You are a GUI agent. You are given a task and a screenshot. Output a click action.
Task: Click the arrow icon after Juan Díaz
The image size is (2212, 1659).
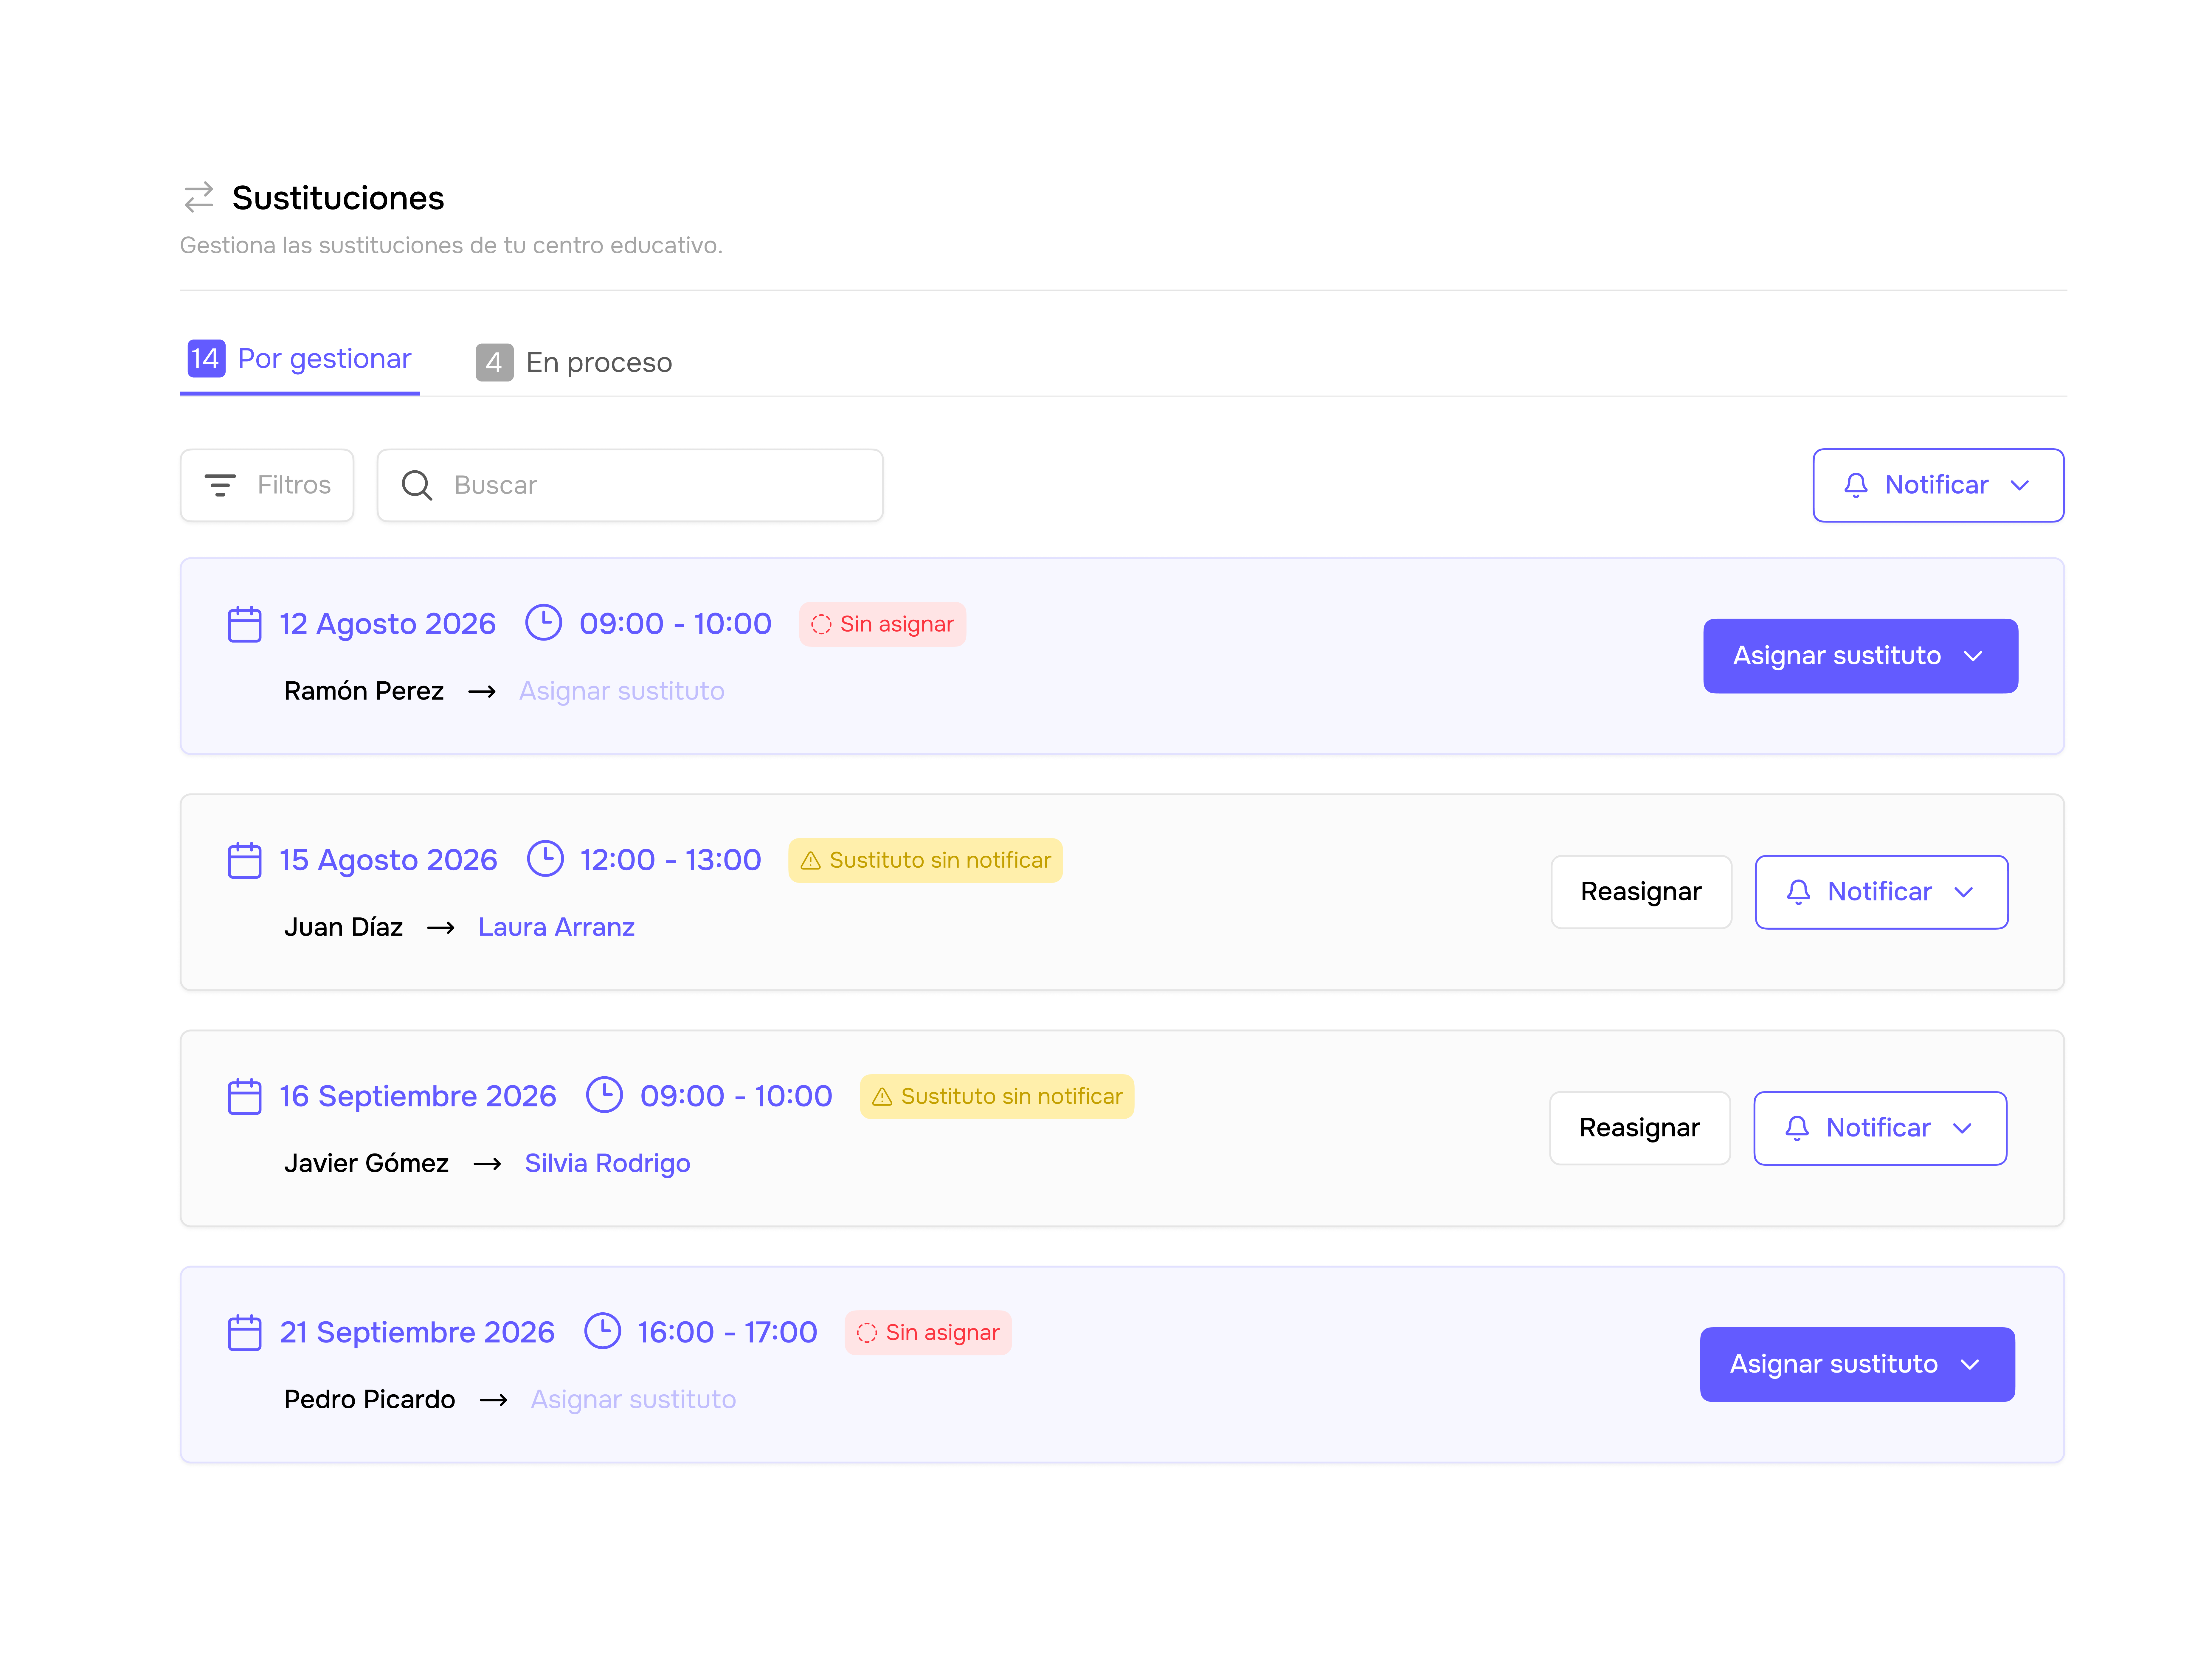coord(441,928)
